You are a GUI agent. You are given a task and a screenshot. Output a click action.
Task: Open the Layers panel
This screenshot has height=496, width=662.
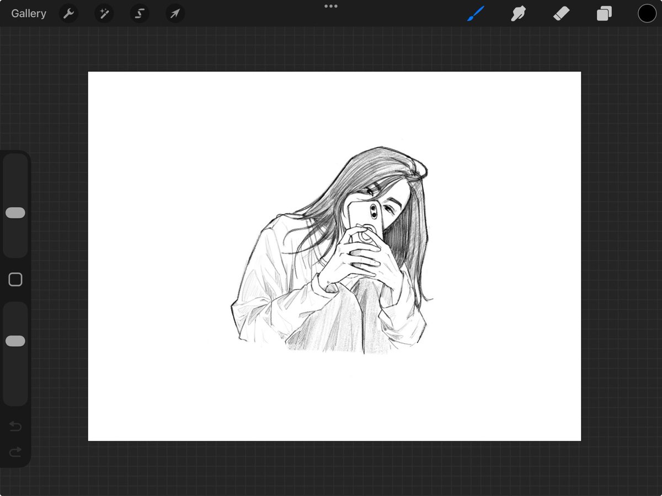(604, 14)
